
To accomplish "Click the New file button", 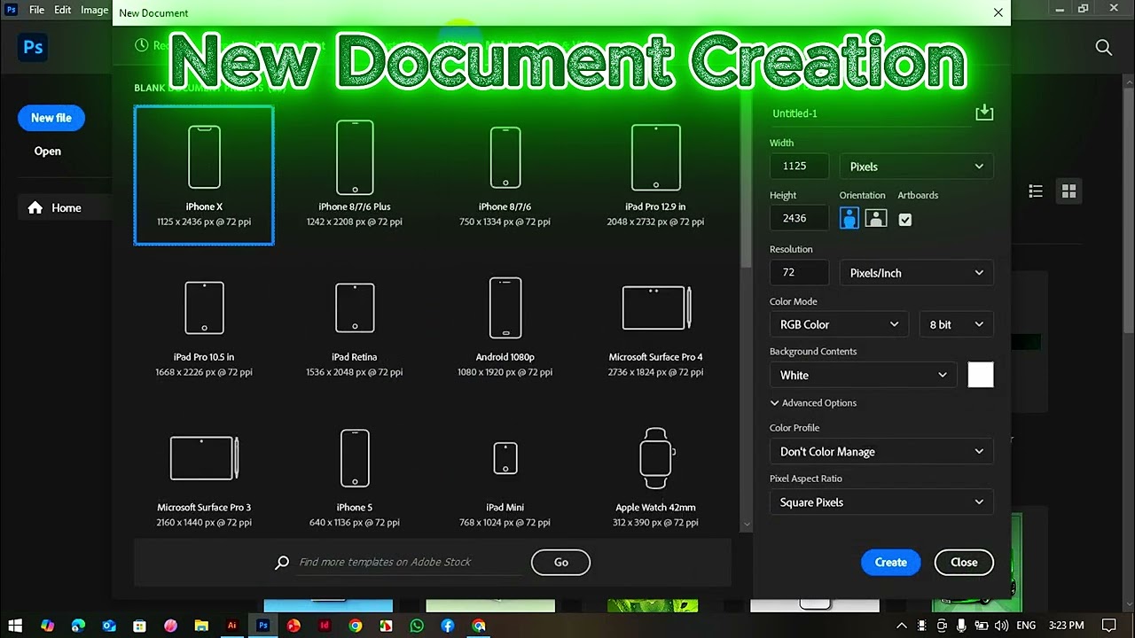I will tap(51, 118).
